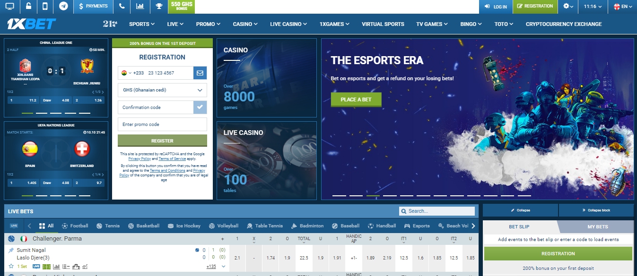Click the Italy flag beside Challenger. Parma
Image resolution: width=637 pixels, height=276 pixels.
[24, 239]
